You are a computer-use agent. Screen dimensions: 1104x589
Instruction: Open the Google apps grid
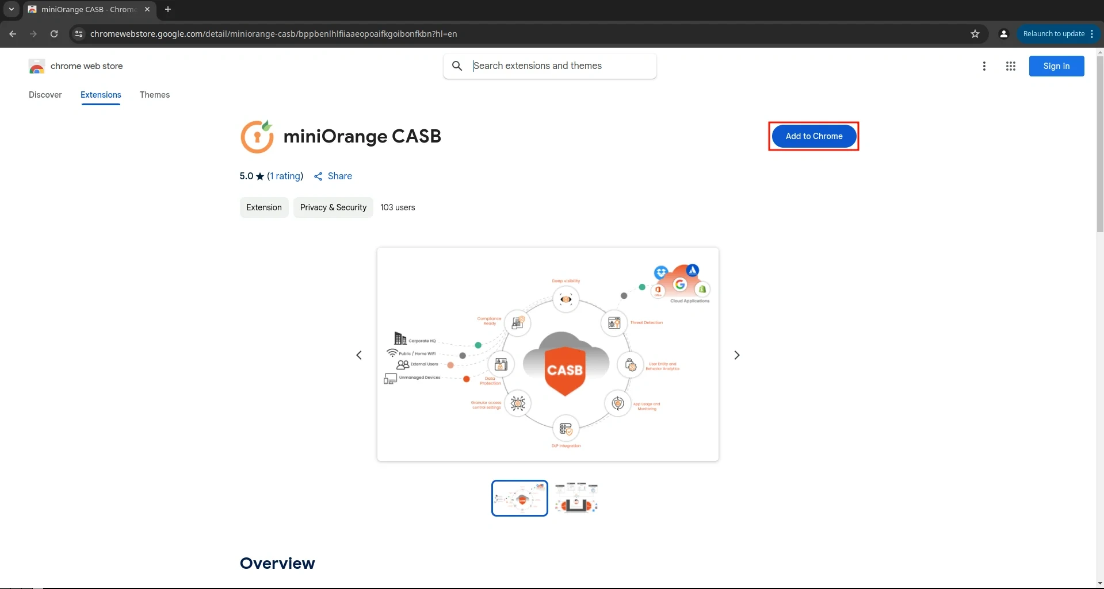click(1010, 66)
